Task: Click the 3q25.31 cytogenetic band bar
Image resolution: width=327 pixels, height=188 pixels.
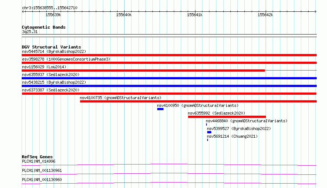Action: tap(169, 36)
